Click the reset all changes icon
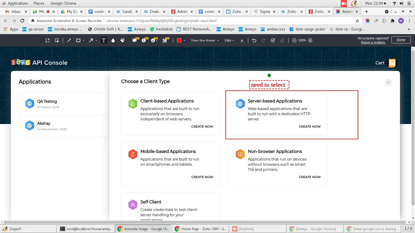Viewport: 415px width, 233px height. tap(273, 40)
